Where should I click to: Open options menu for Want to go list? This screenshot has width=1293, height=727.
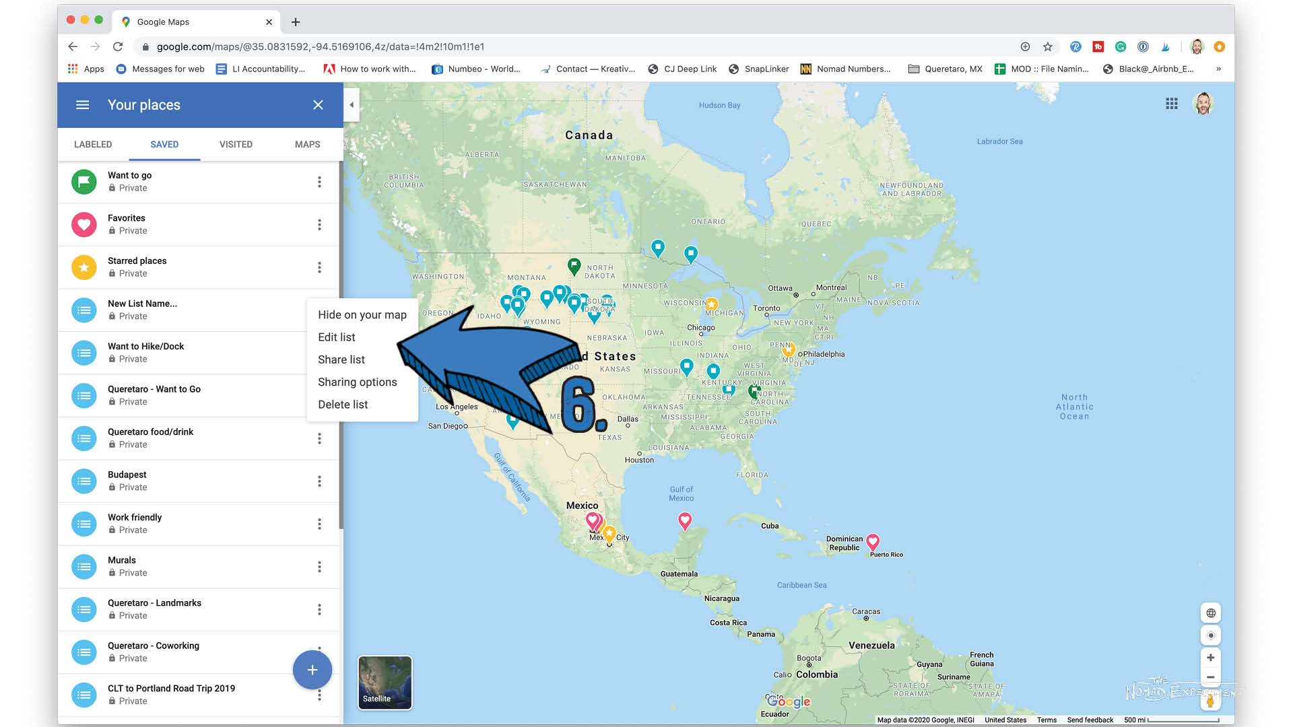[319, 182]
